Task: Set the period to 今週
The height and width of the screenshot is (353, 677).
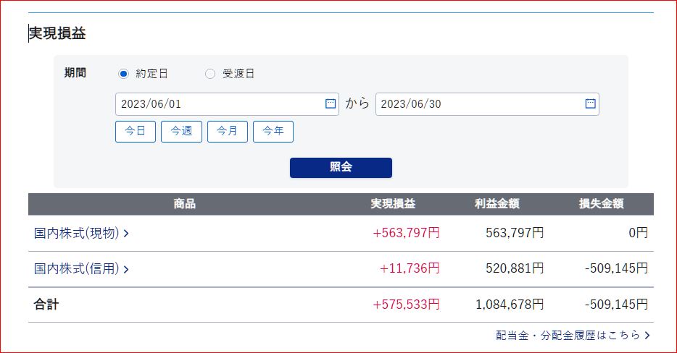Action: tap(181, 132)
